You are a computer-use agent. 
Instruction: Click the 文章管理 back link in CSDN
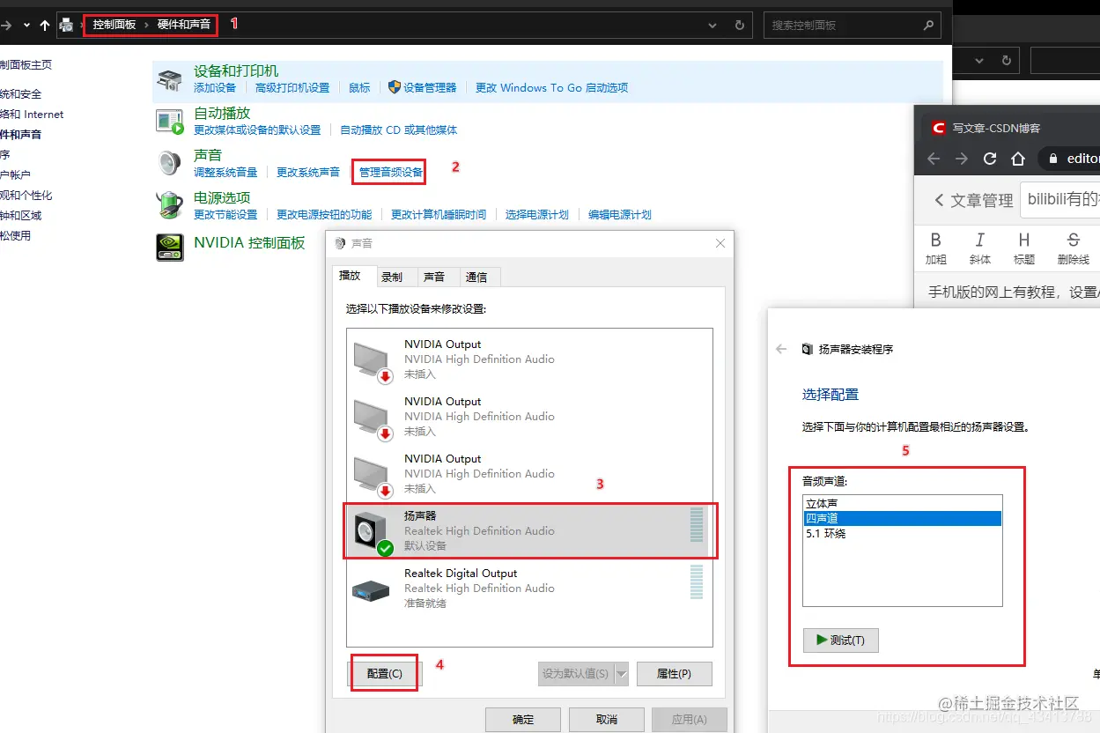click(x=974, y=200)
